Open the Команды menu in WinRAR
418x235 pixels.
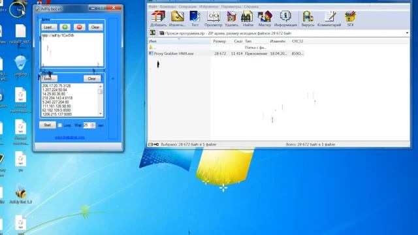(x=168, y=7)
